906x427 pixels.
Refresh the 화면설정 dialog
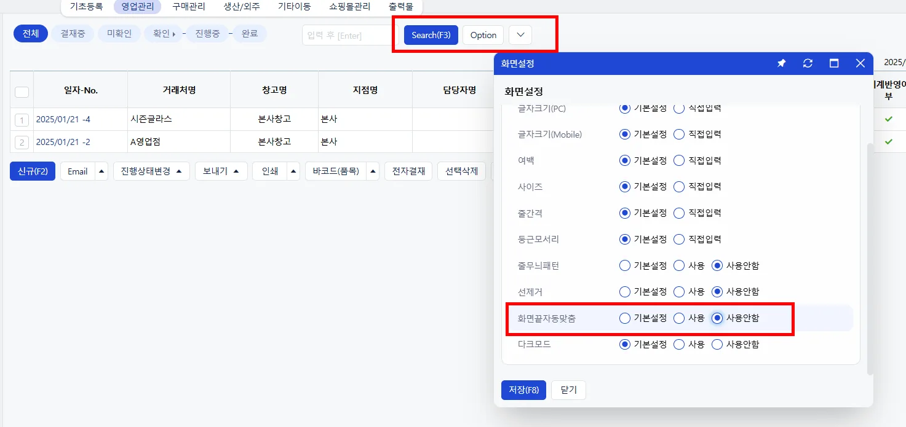click(x=808, y=63)
